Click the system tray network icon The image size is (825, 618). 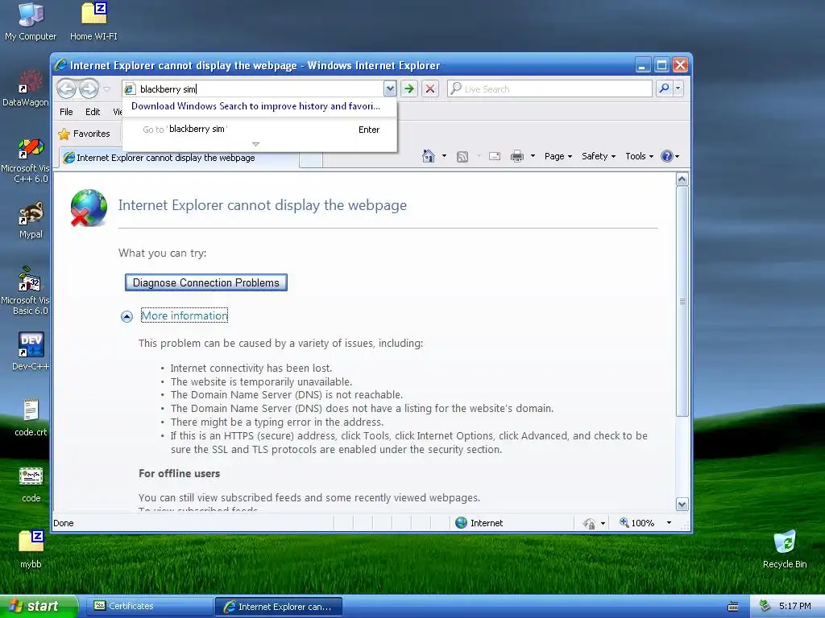pyautogui.click(x=765, y=607)
